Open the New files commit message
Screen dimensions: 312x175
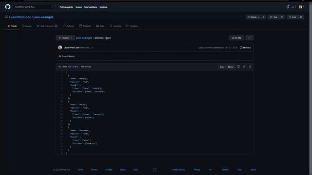[x=85, y=48]
